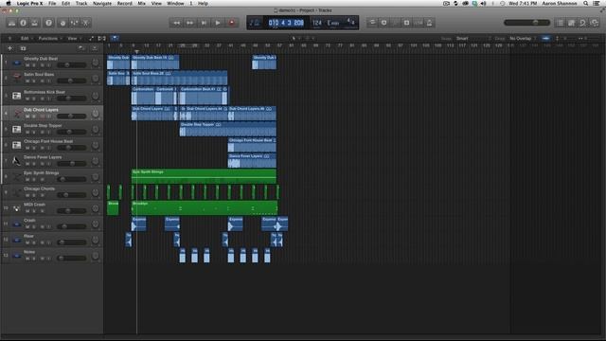This screenshot has height=341, width=606.
Task: Select the Dance Fever Layers track icon
Action: tap(17, 160)
